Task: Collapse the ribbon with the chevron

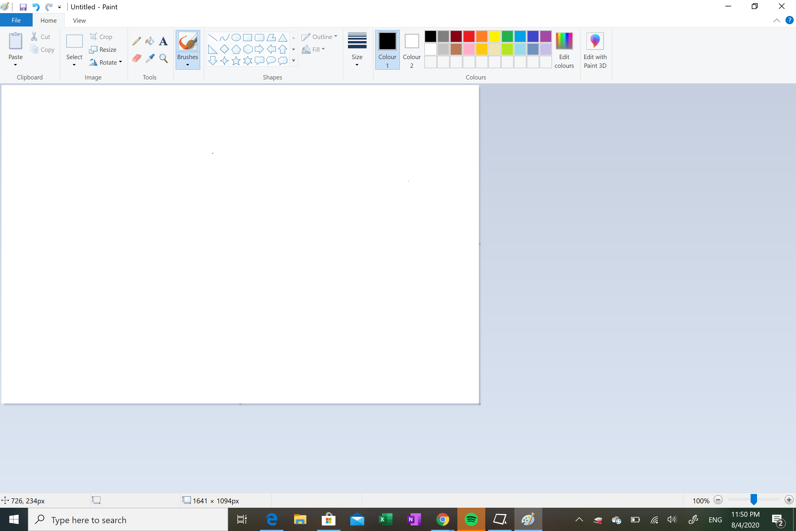Action: click(x=777, y=20)
